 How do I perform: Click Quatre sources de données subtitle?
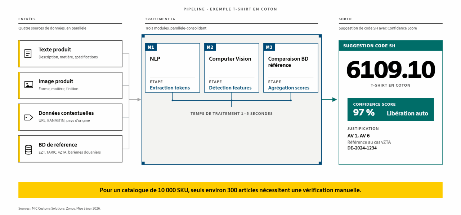pyautogui.click(x=52, y=28)
